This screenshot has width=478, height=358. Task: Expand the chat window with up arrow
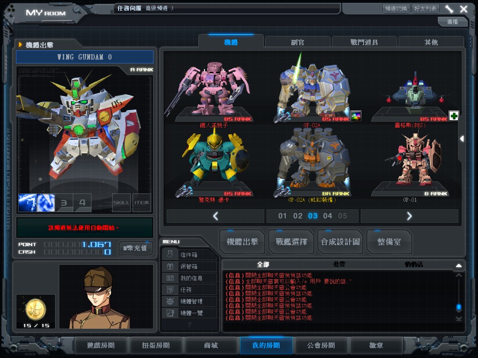[459, 265]
